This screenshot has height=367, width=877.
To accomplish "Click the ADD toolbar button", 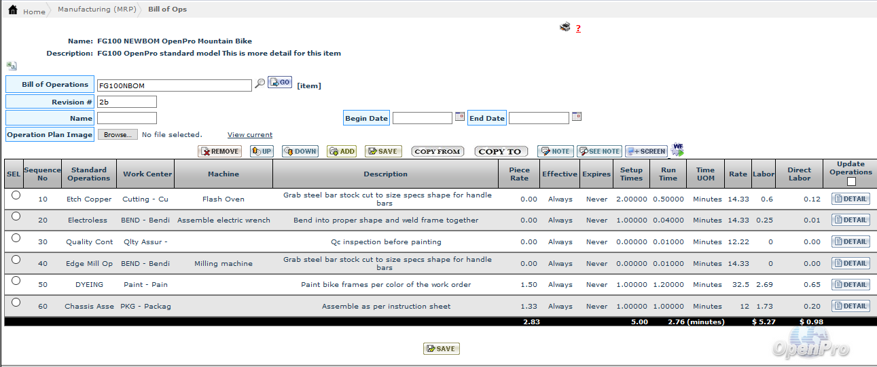I will (342, 151).
